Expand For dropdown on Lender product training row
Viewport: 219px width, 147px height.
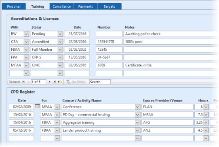coord(57,130)
